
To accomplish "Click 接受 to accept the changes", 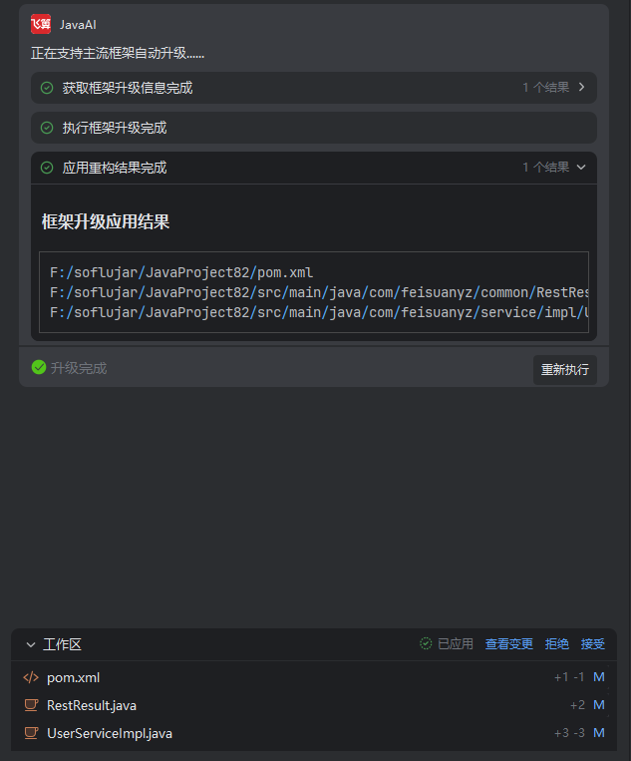I will point(593,644).
